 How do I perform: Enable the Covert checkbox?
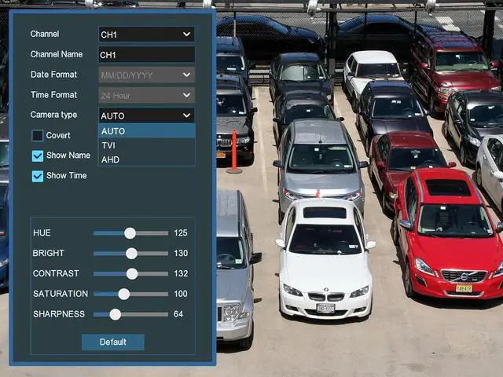click(x=38, y=135)
